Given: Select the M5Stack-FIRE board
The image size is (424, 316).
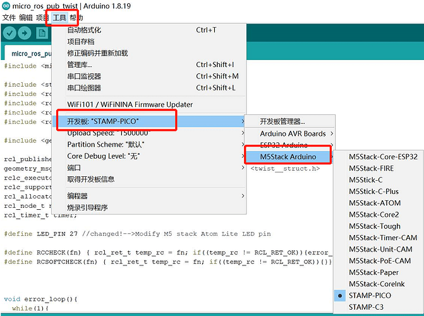Looking at the screenshot, I should (379, 169).
